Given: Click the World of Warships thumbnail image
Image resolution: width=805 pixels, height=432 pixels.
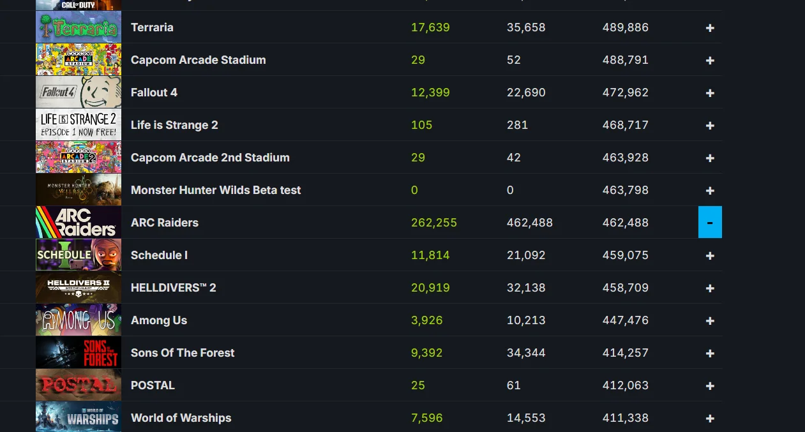Looking at the screenshot, I should click(x=79, y=417).
